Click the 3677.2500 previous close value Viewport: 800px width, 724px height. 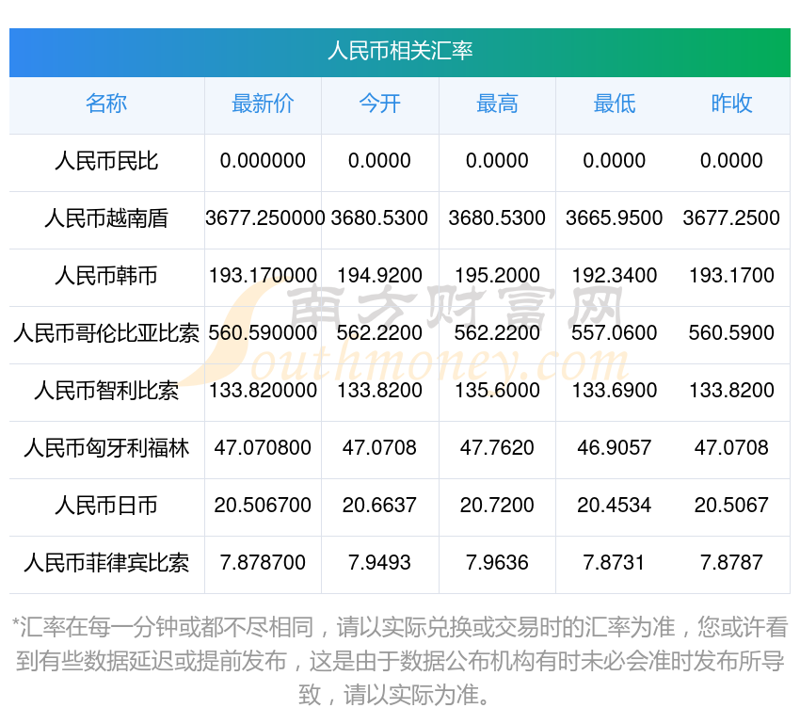[731, 217]
